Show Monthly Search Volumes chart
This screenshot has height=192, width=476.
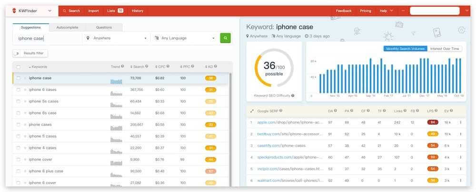click(x=405, y=49)
